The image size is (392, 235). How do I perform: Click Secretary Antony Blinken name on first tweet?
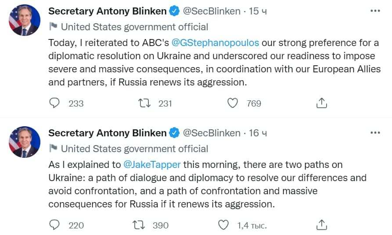coord(107,11)
